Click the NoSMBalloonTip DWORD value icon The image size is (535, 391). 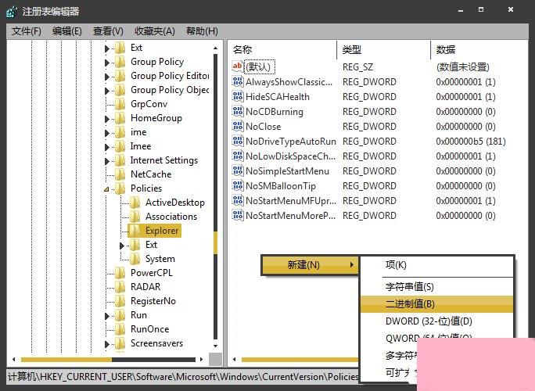(238, 185)
